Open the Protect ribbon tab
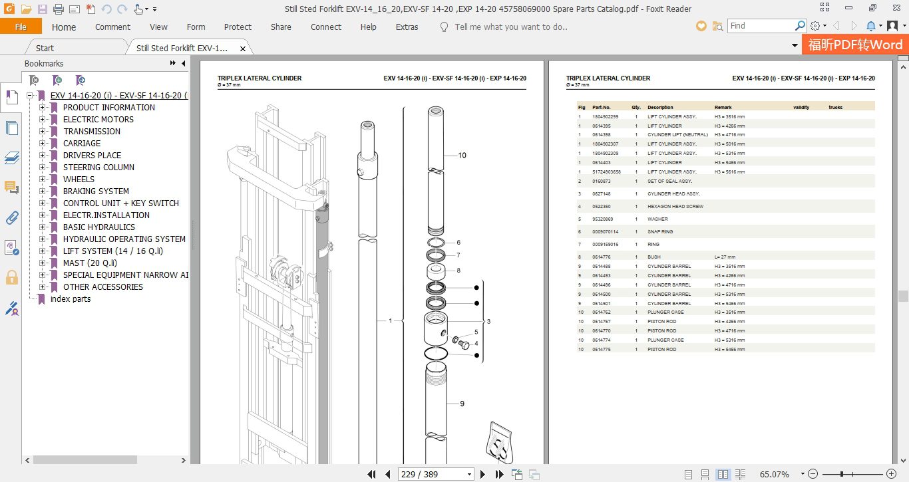The width and height of the screenshot is (909, 482). point(238,27)
